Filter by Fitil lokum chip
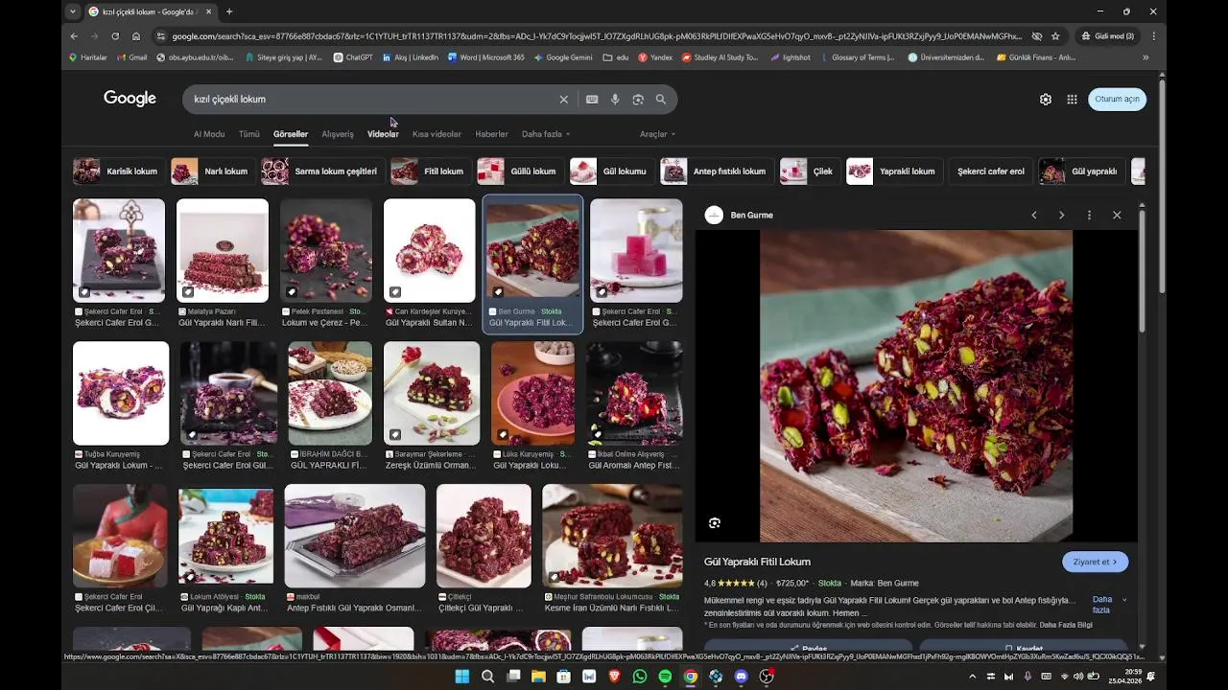The height and width of the screenshot is (690, 1228). click(430, 172)
